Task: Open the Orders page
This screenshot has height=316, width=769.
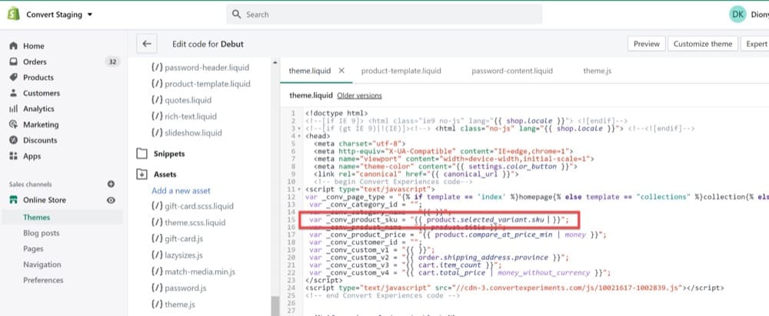Action: pos(35,61)
